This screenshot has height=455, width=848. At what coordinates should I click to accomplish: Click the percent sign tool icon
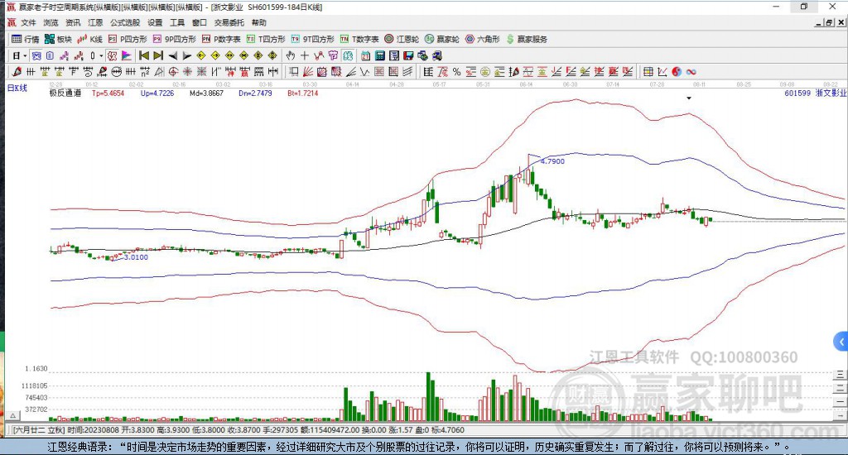click(x=456, y=72)
